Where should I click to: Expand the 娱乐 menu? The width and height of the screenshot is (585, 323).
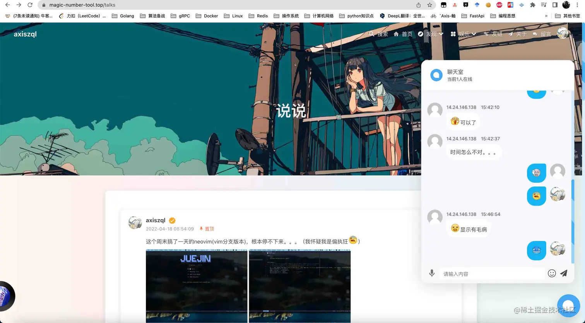(464, 34)
